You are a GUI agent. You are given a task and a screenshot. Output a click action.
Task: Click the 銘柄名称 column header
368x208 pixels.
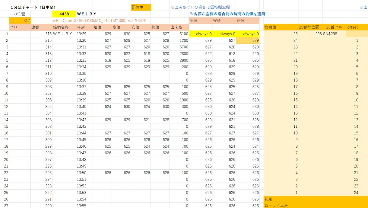point(64,27)
